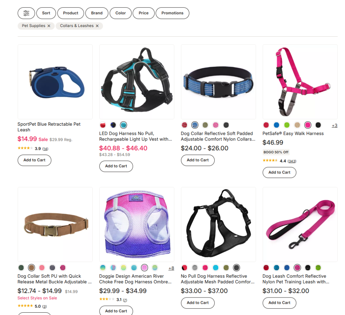Select cyan swatch on No Pull Dog Harness

[216, 268]
